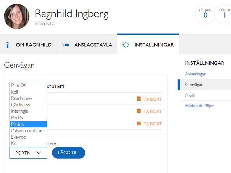Click Ragnhild Ingberg's profile photo
The width and height of the screenshot is (231, 173).
[x=16, y=16]
